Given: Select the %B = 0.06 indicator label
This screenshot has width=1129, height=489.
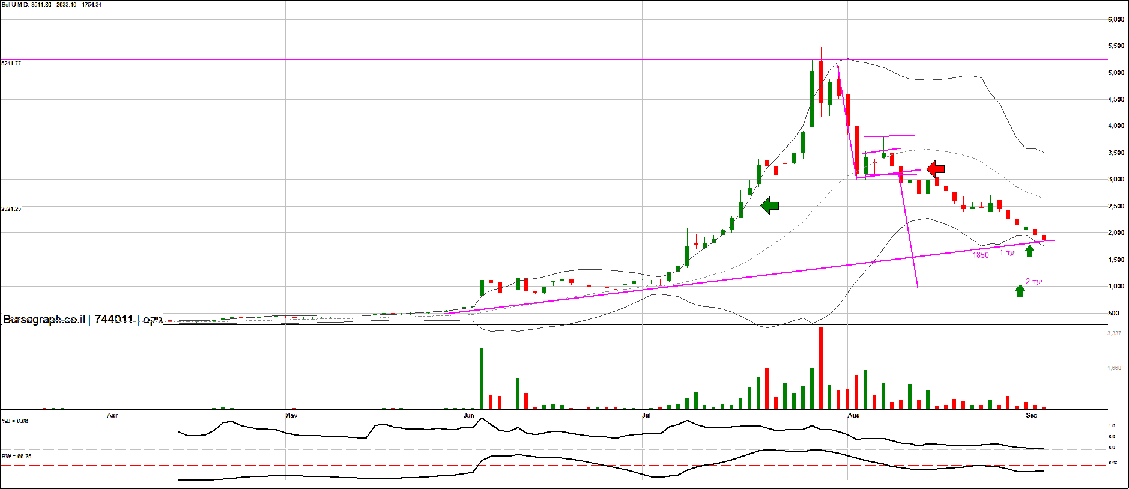Looking at the screenshot, I should [x=15, y=421].
